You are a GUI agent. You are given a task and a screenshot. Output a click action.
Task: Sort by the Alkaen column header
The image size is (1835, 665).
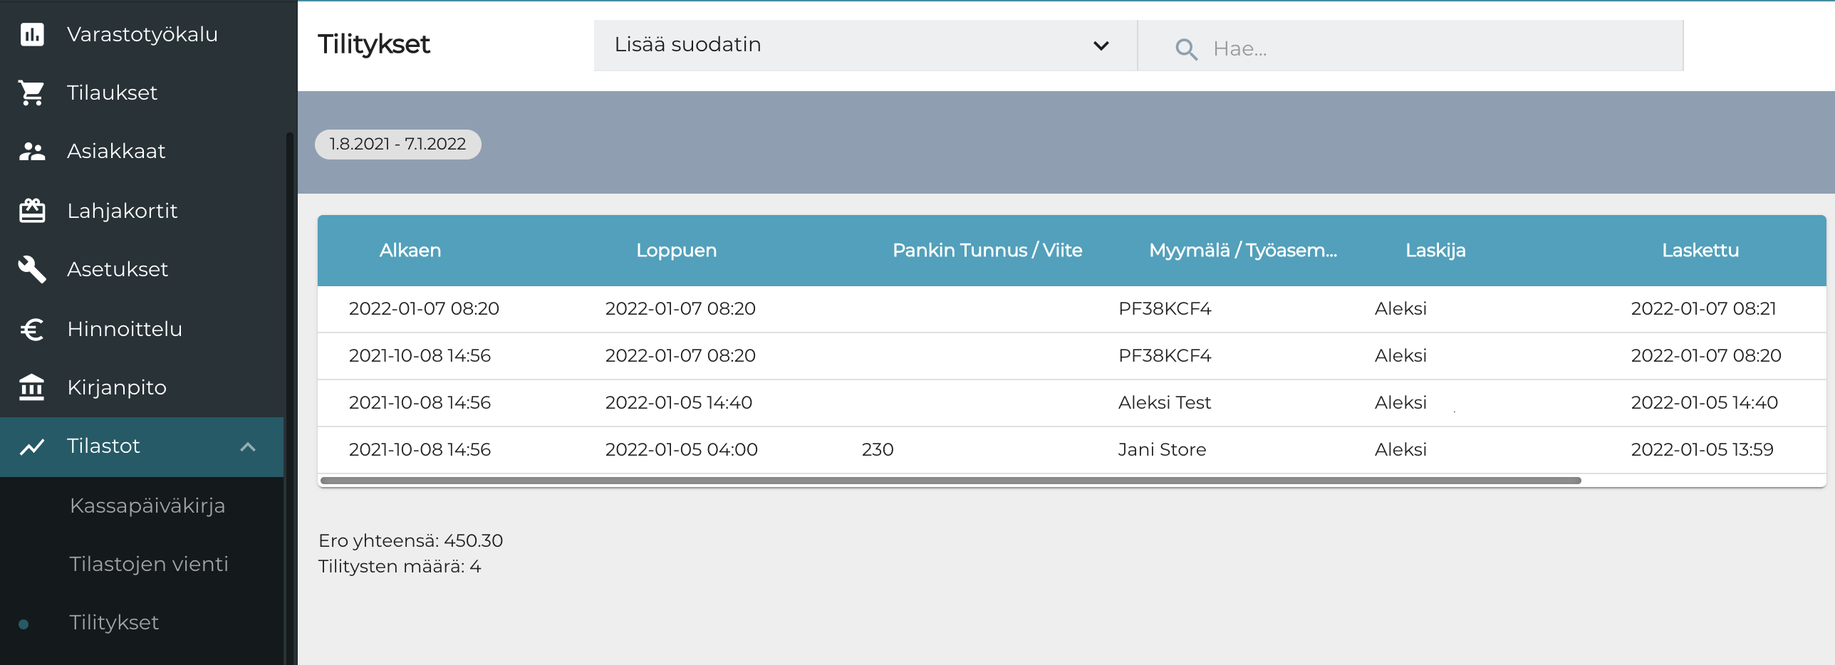click(410, 251)
